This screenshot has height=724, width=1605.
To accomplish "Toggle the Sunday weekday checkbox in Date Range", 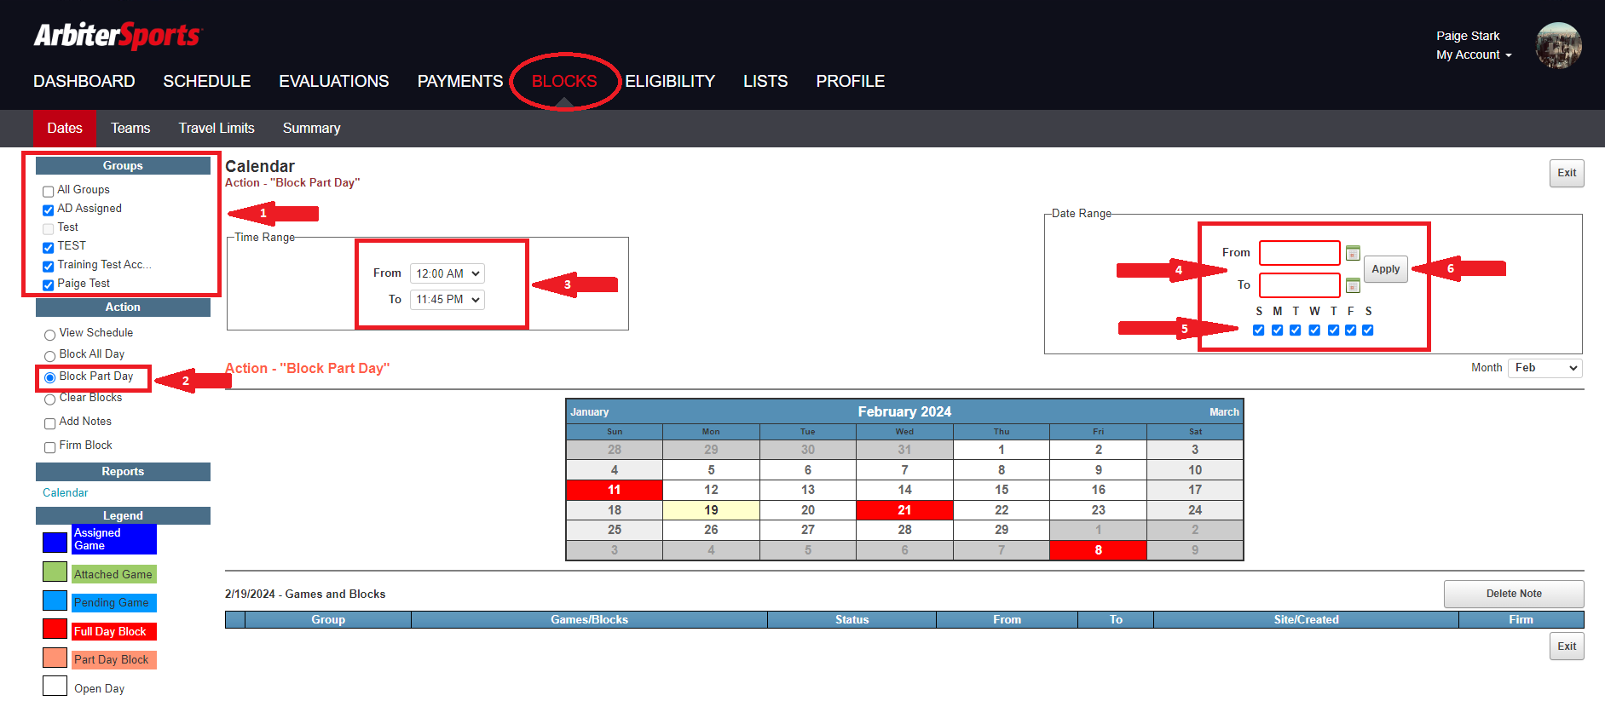I will point(1259,330).
